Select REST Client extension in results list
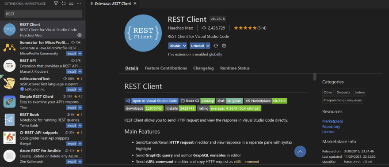389x167 pixels. [x=43, y=30]
